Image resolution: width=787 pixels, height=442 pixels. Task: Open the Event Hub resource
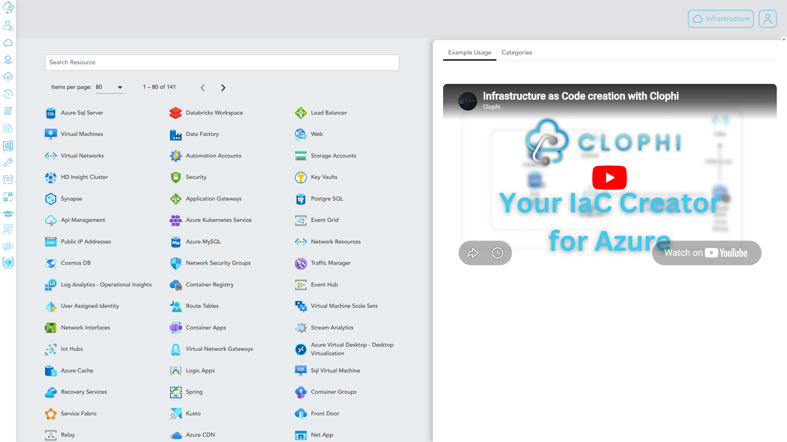[x=324, y=285]
